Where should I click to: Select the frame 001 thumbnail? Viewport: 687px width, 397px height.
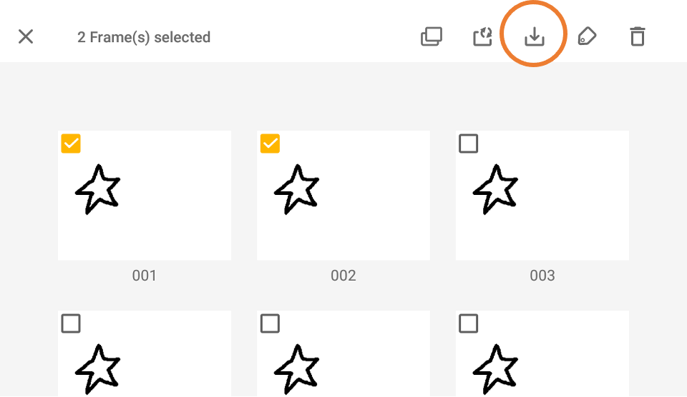[145, 196]
